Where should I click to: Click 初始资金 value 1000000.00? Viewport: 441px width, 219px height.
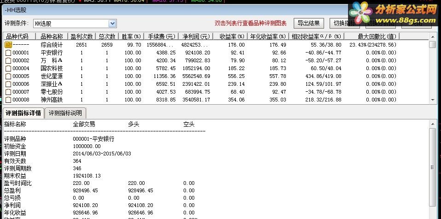(87, 146)
